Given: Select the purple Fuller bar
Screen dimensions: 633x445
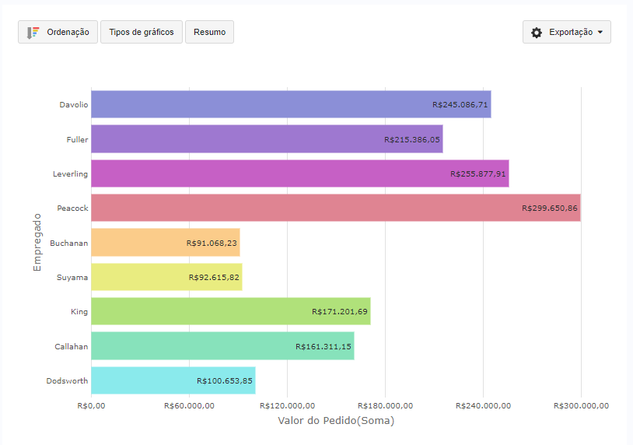Looking at the screenshot, I should [267, 139].
